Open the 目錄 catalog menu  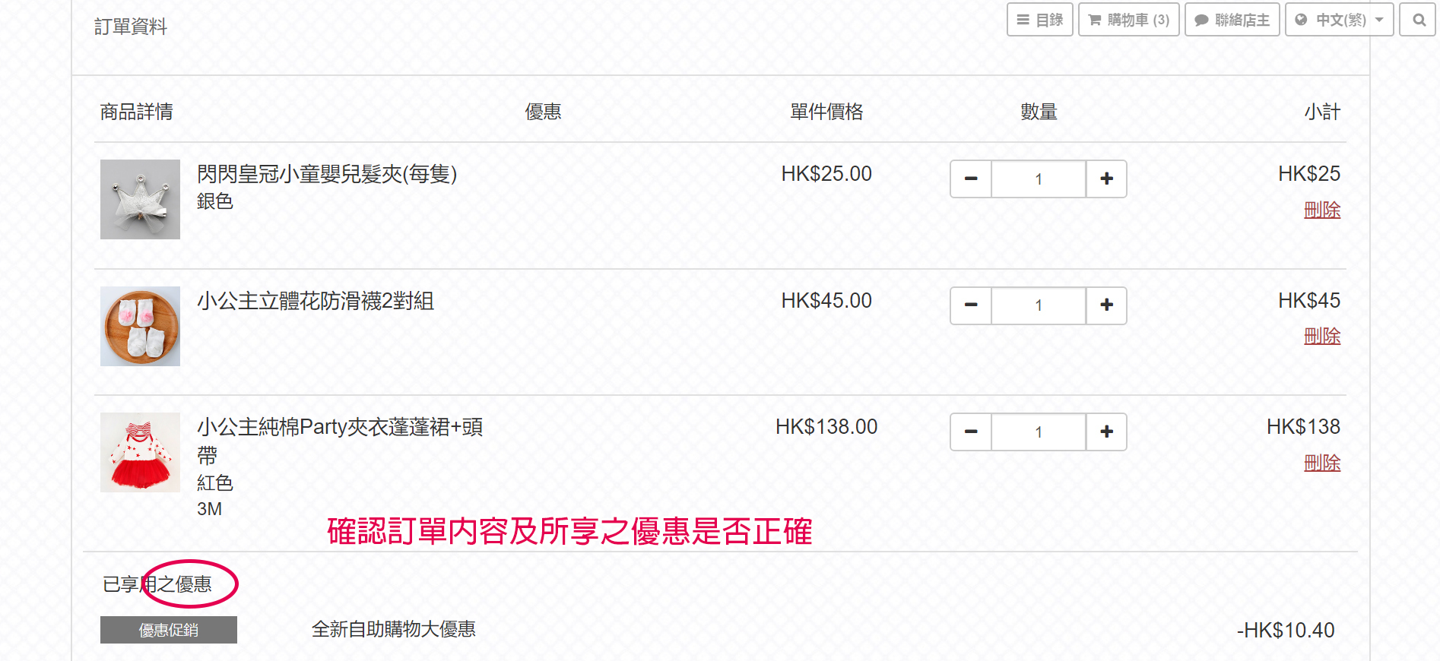pos(1039,20)
